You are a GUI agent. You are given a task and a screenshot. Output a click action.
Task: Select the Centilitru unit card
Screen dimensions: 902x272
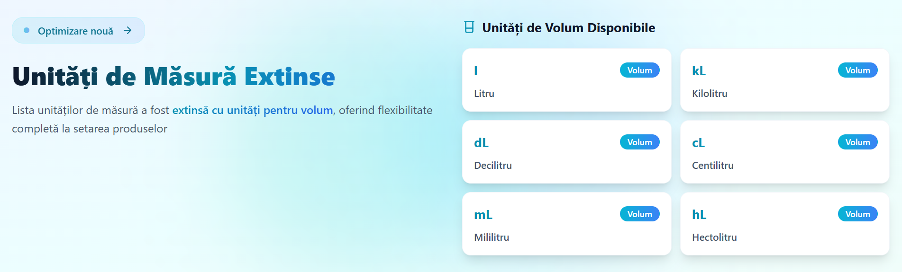pyautogui.click(x=785, y=152)
